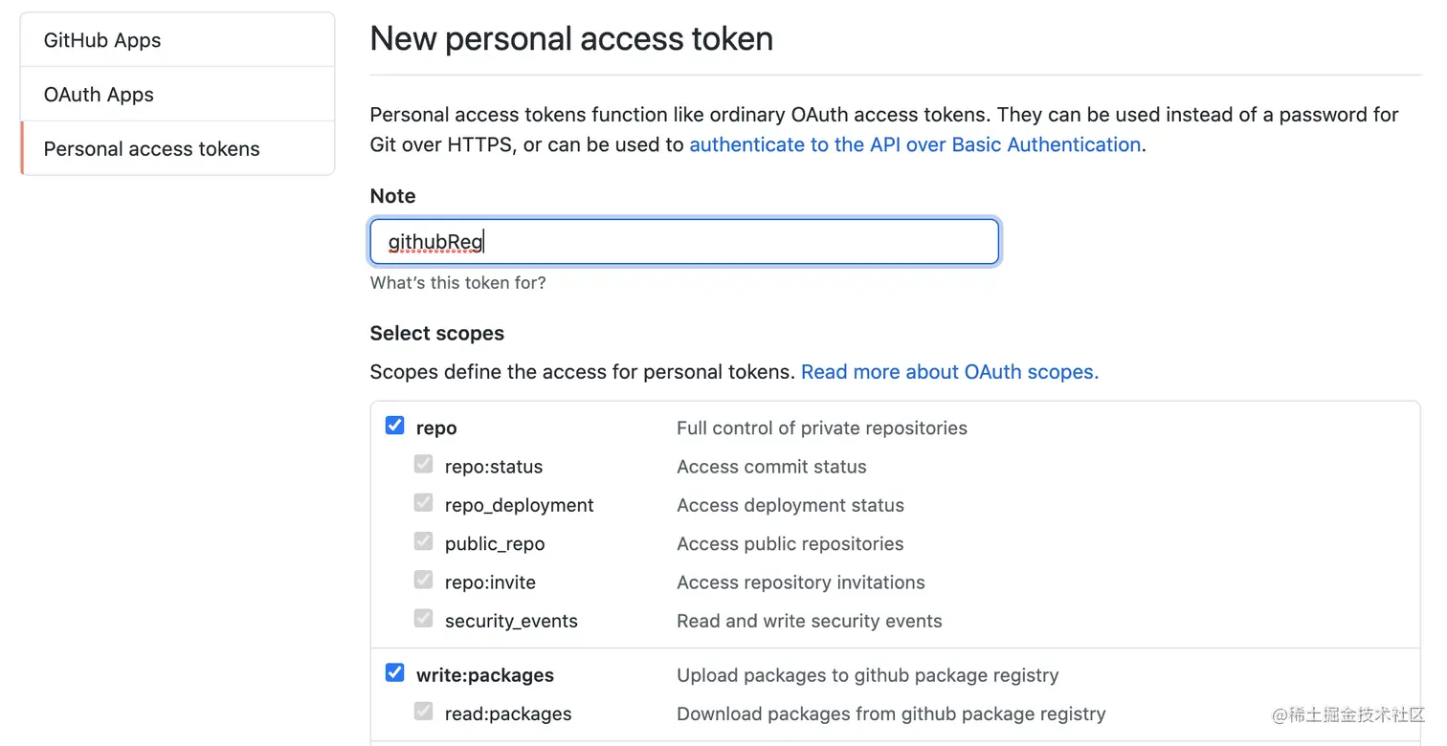Toggle the repo:status checkbox
Viewport: 1447px width, 746px height.
point(423,465)
